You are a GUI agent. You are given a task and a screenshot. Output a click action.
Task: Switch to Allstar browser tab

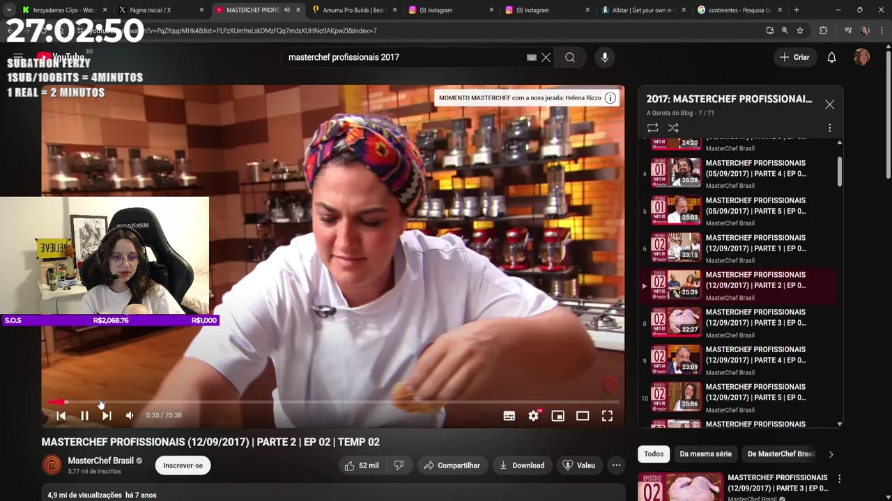(x=643, y=10)
